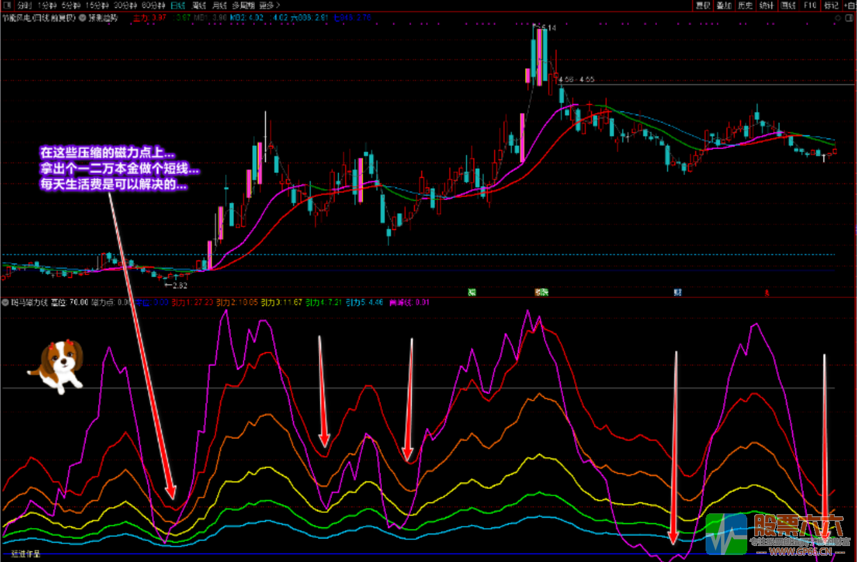The image size is (857, 562).
Task: Click the 引力2 value in orange
Action: 238,302
